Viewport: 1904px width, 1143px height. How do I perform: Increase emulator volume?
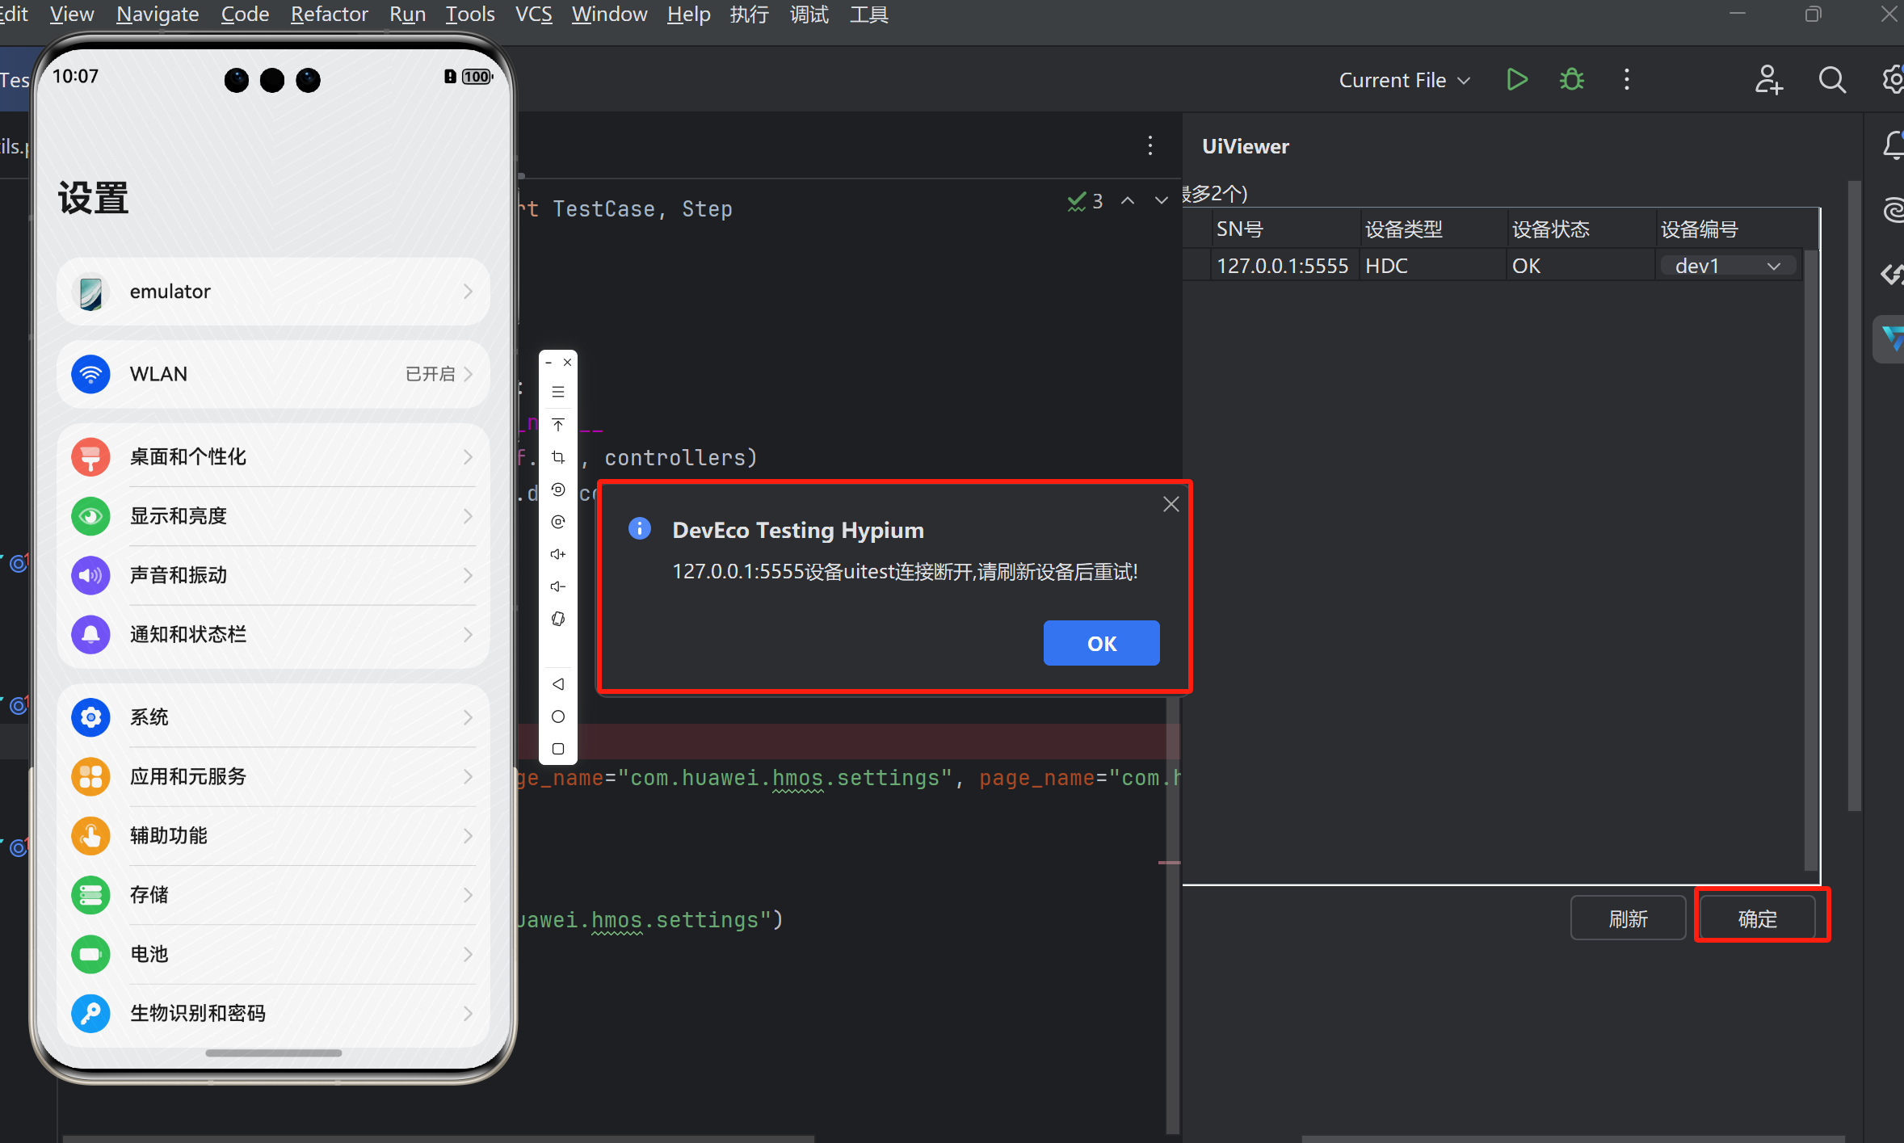click(558, 554)
